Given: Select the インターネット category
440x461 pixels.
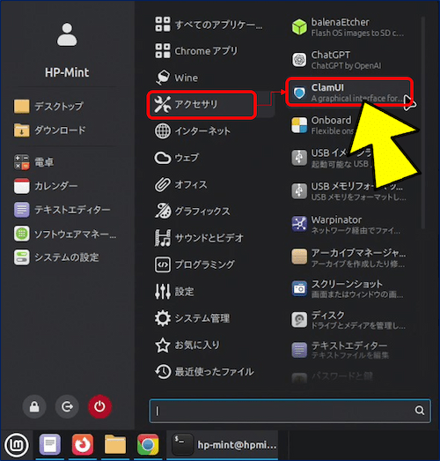Looking at the screenshot, I should pos(193,130).
